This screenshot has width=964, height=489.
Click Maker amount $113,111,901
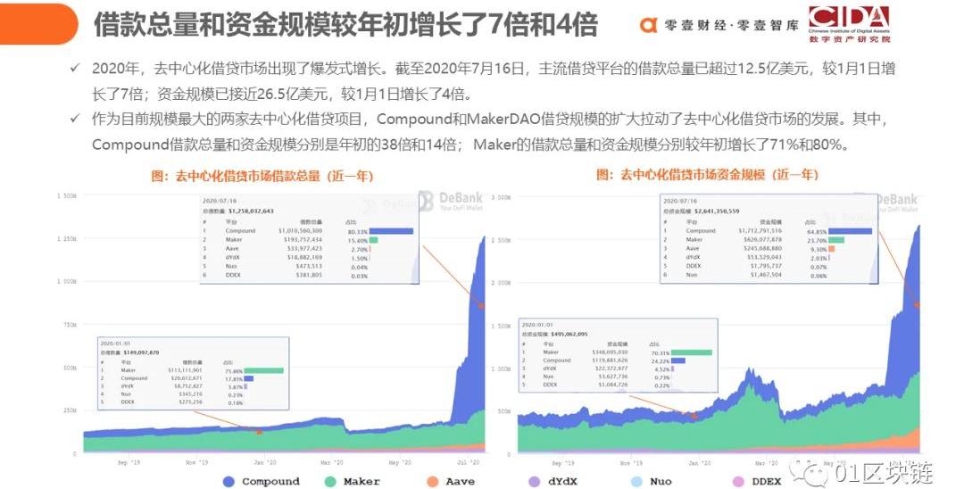pos(185,371)
